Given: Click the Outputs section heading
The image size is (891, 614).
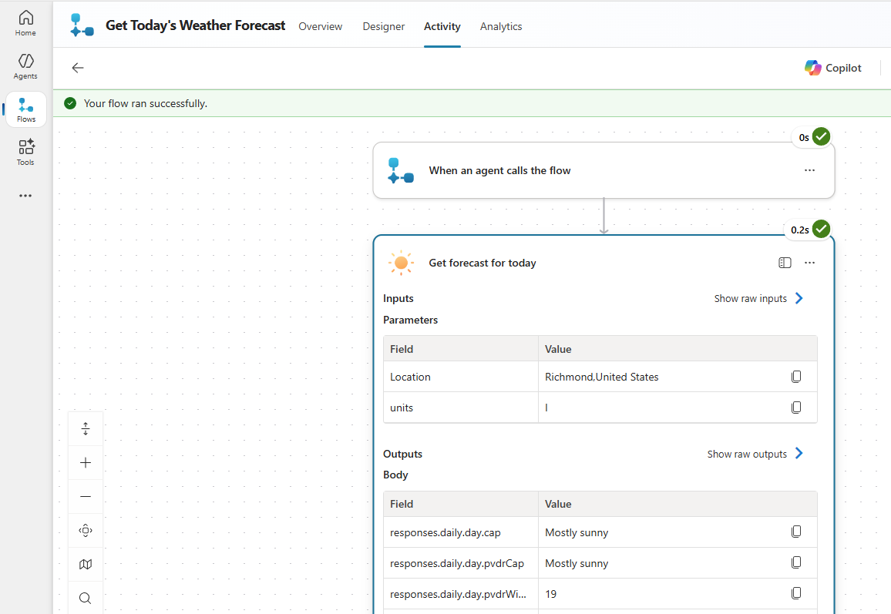Looking at the screenshot, I should (403, 454).
